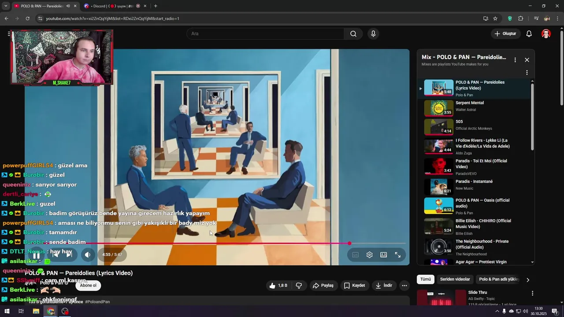View site information icon in address bar
The image size is (564, 317).
tap(40, 18)
